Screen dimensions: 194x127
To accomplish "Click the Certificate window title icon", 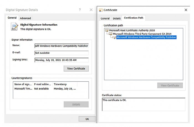I will click(101, 10).
